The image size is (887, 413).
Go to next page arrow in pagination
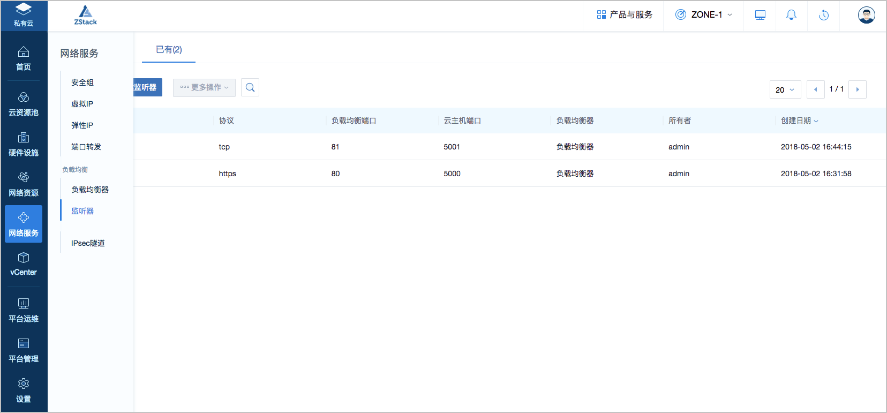pos(857,89)
